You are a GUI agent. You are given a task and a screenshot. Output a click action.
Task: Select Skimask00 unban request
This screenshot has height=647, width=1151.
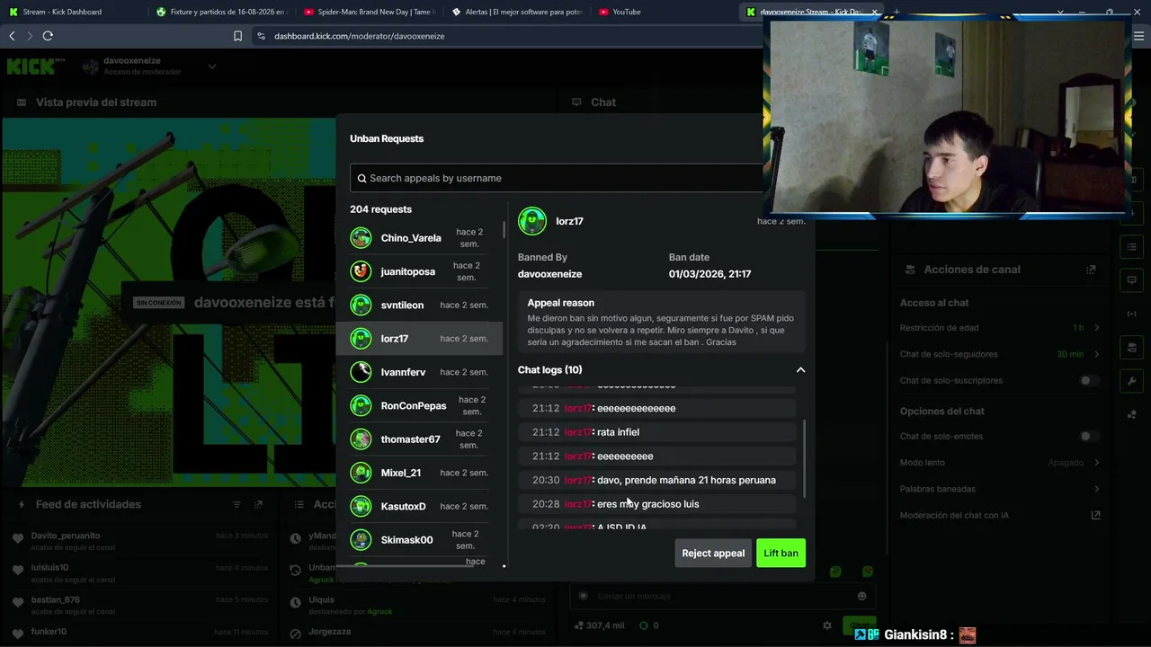[419, 540]
